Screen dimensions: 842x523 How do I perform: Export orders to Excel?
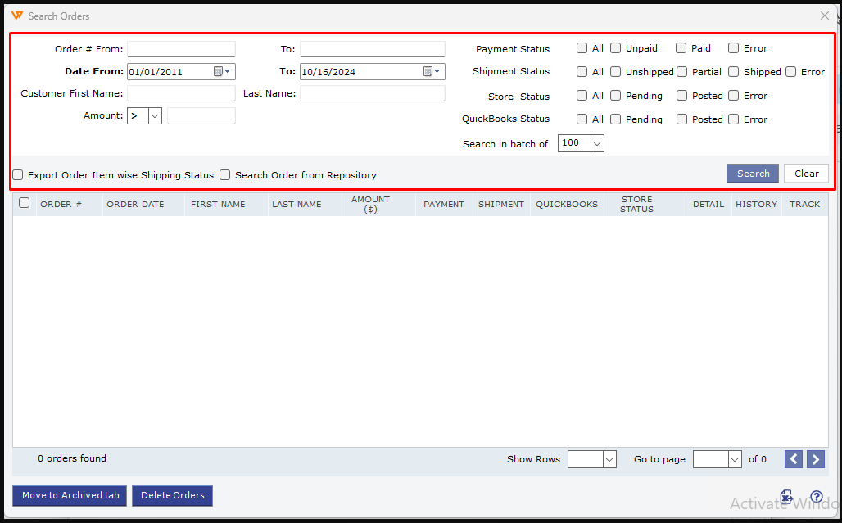tap(786, 497)
